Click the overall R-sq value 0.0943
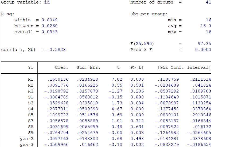Image resolution: width=226 pixels, height=147 pixels. point(50,32)
